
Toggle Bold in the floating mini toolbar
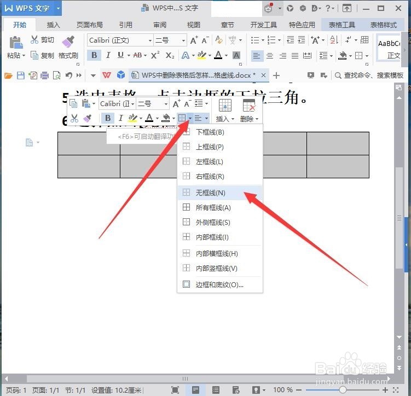[108, 118]
